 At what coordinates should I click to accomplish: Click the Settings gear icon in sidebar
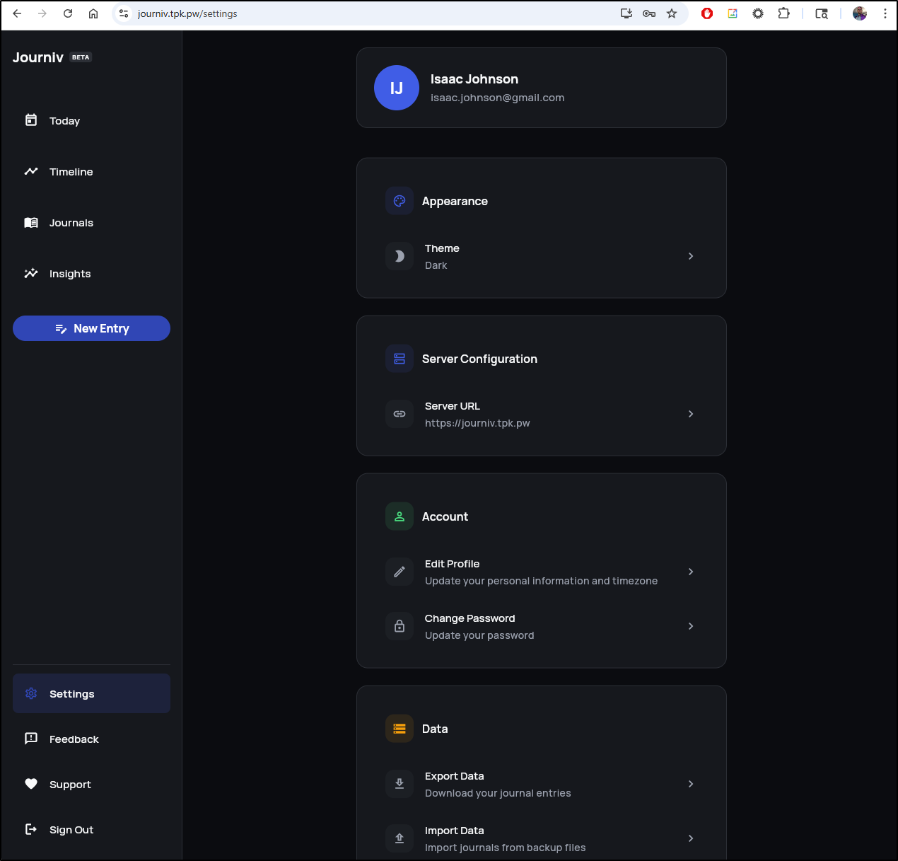pyautogui.click(x=31, y=693)
